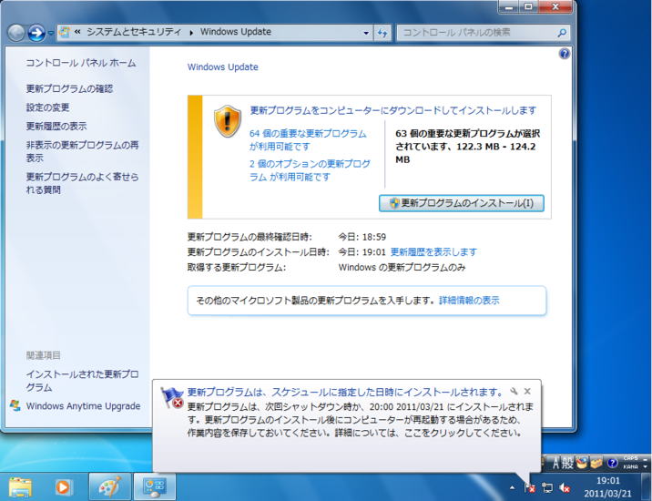Open the address bar history dropdown
The height and width of the screenshot is (501, 652).
(x=366, y=33)
